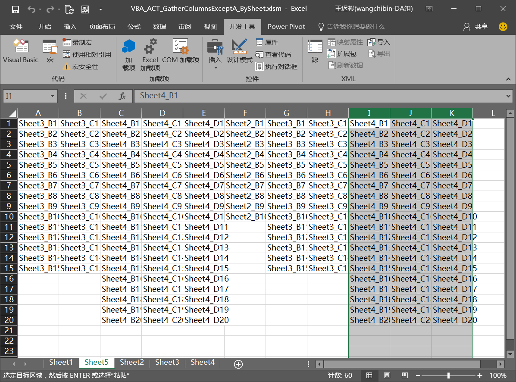Image resolution: width=516 pixels, height=382 pixels.
Task: Switch to Sheet2 tab
Action: [x=131, y=362]
